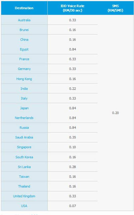Viewport: 134px width, 215px height.
Task: Click the SMS (RM/SMS) column header
Action: click(x=115, y=8)
